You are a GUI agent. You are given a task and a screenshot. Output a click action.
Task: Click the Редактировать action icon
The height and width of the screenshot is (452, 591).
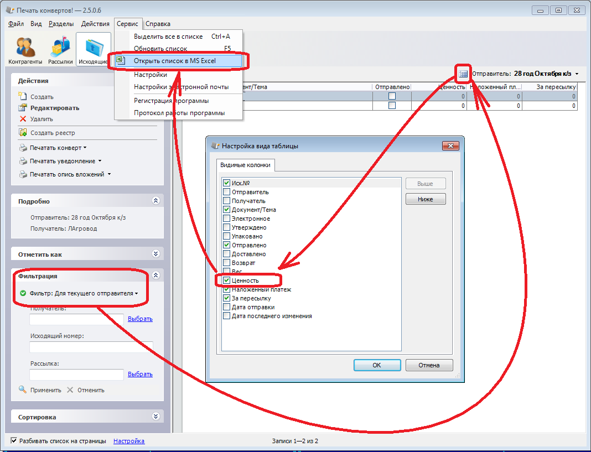coord(23,108)
